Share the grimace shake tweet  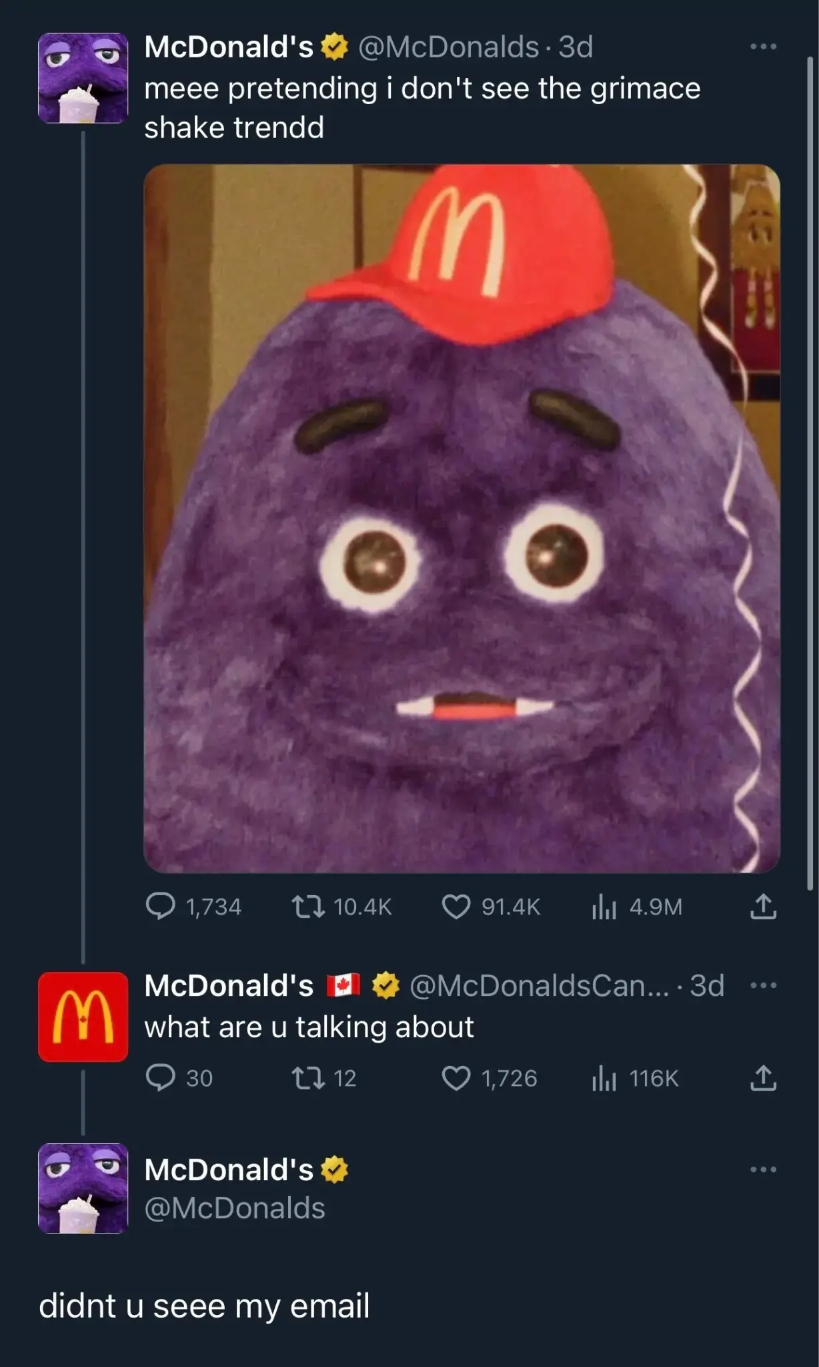pos(764,906)
